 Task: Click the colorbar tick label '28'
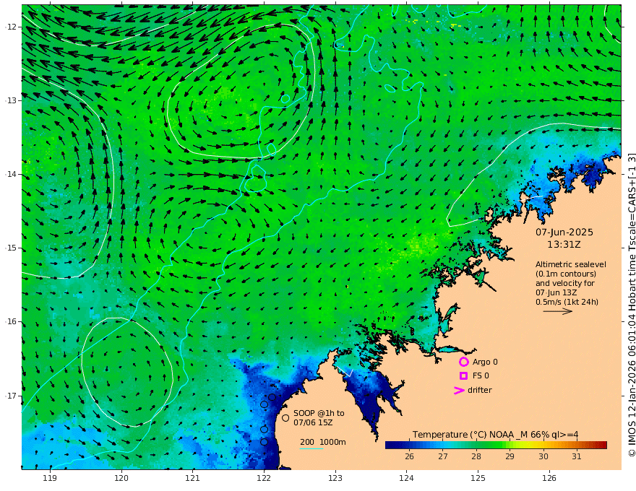click(x=476, y=456)
